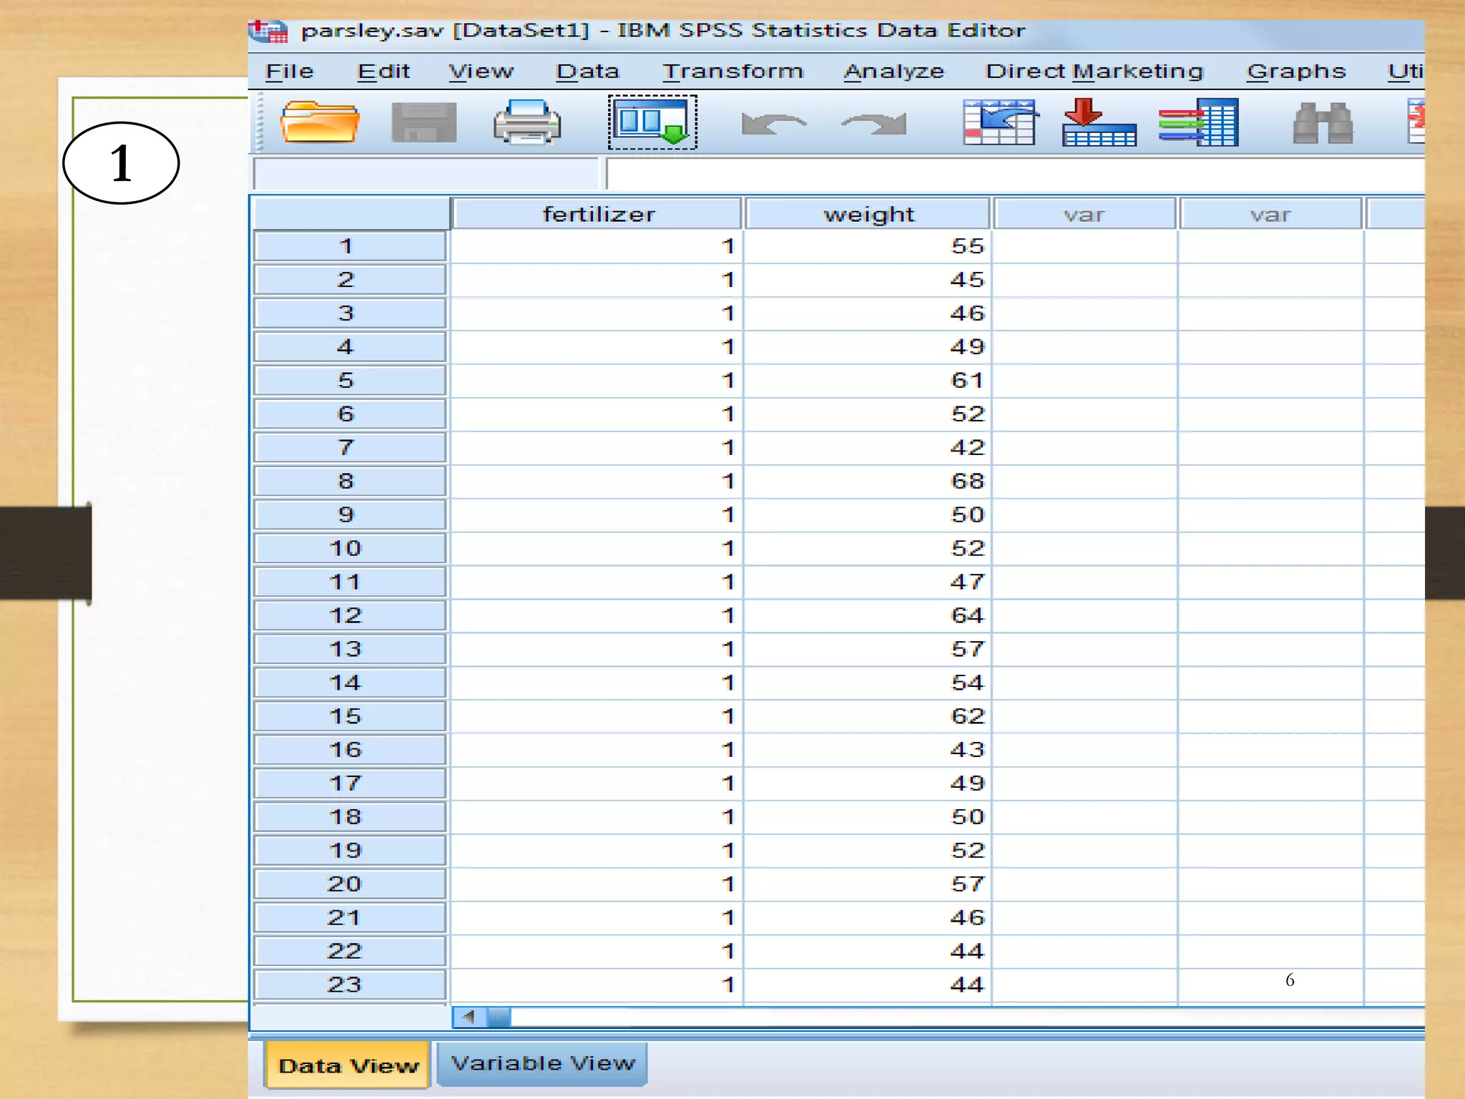Image resolution: width=1465 pixels, height=1099 pixels.
Task: Select the fertilizer column header
Action: (x=598, y=214)
